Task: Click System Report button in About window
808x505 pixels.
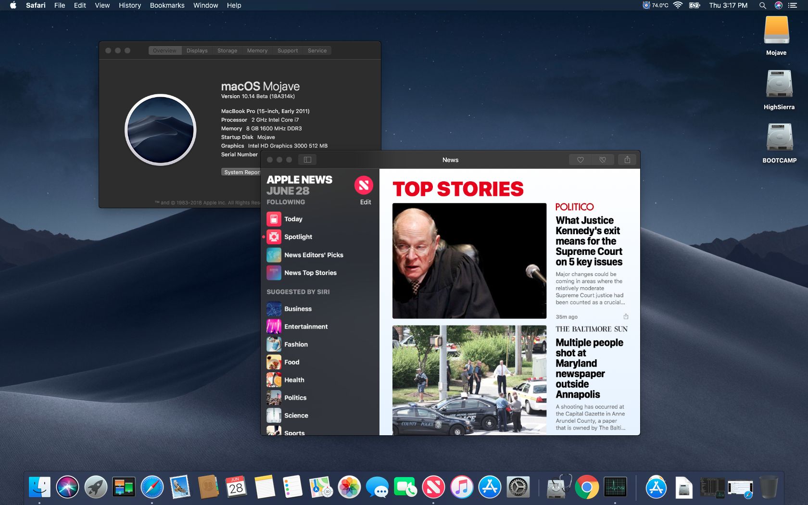Action: [241, 172]
